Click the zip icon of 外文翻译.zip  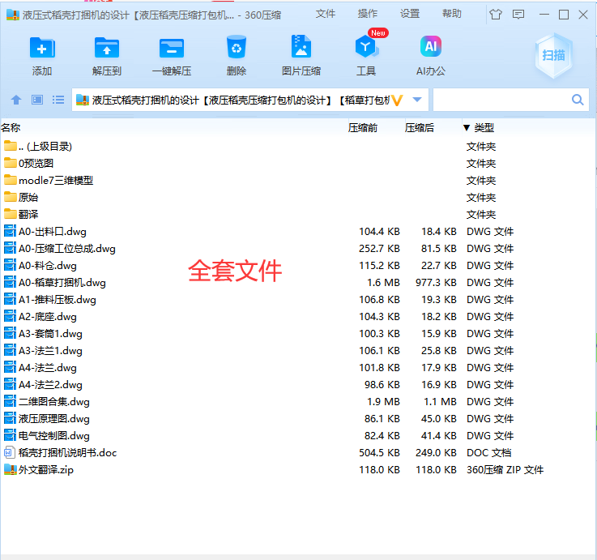11,469
